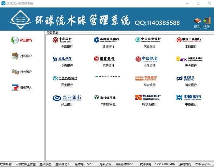Open the 中信银行 entry

click(x=147, y=59)
